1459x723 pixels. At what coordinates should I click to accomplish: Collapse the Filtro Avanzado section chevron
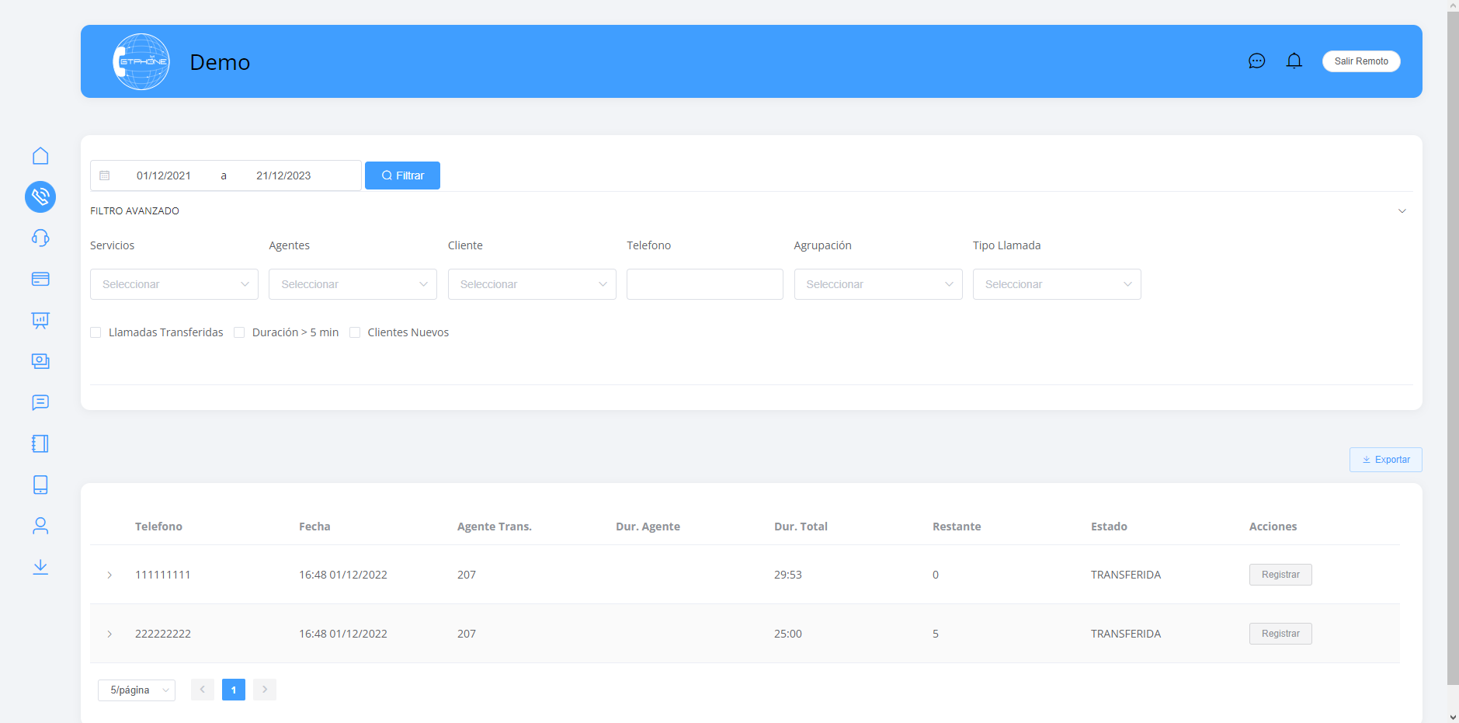(x=1402, y=211)
